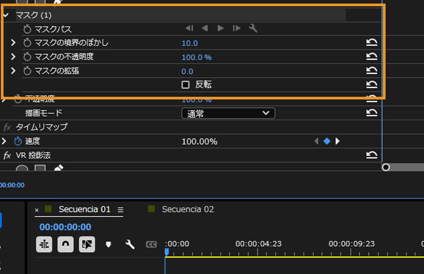Expand マスクの境界のぼかし property
The width and height of the screenshot is (424, 274).
(x=13, y=42)
